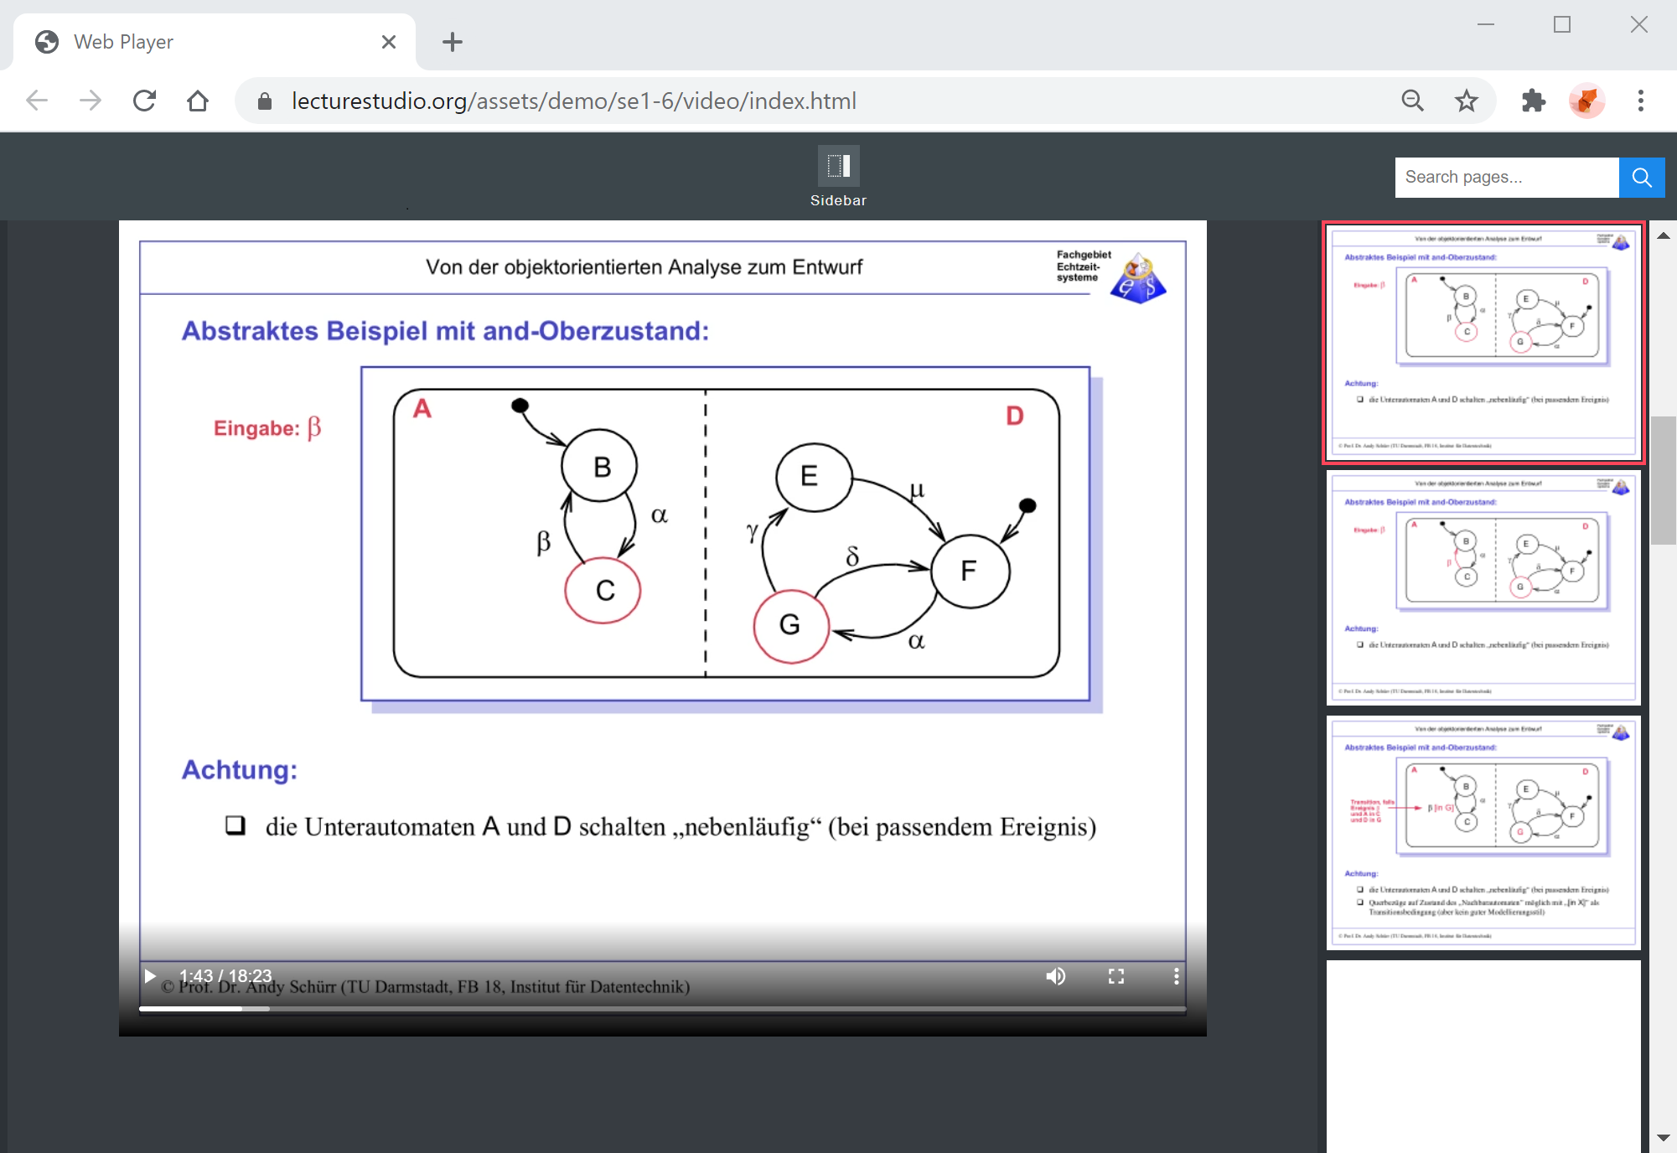
Task: Click thumbnail list scrollbar handle
Action: [x=1664, y=480]
